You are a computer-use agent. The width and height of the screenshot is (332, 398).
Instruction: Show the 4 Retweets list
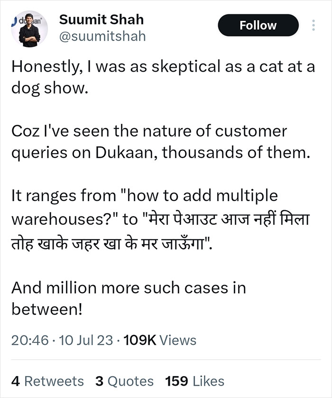47,381
